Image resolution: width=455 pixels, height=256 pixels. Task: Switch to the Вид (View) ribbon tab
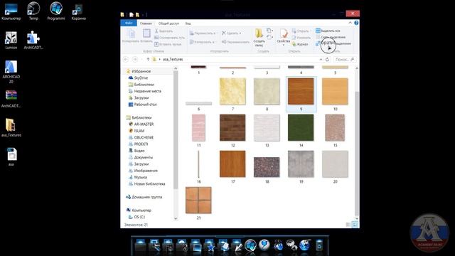(188, 23)
